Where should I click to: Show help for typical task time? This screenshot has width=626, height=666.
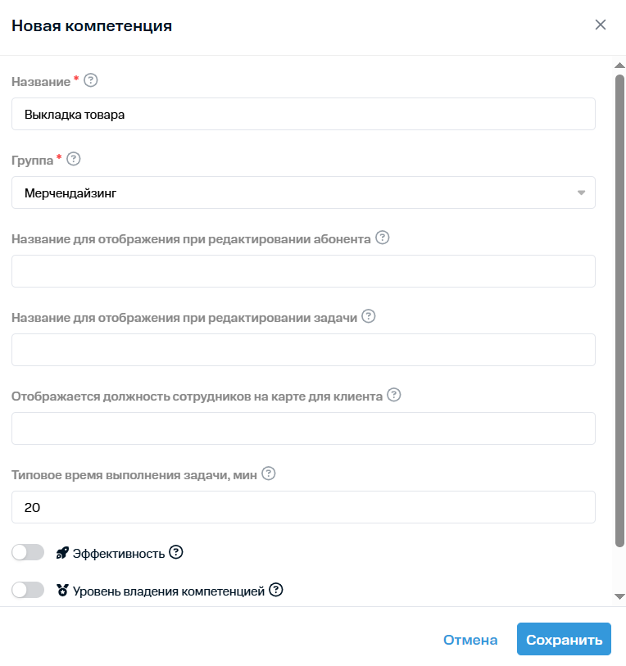click(x=269, y=473)
